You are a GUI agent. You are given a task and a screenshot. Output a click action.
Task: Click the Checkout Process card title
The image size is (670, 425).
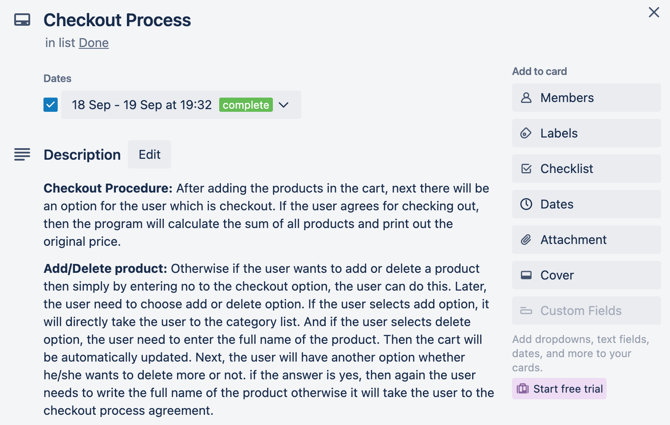117,20
